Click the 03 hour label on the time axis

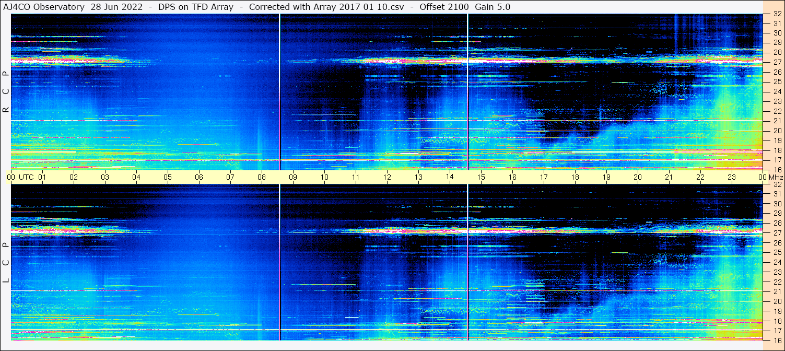point(105,177)
